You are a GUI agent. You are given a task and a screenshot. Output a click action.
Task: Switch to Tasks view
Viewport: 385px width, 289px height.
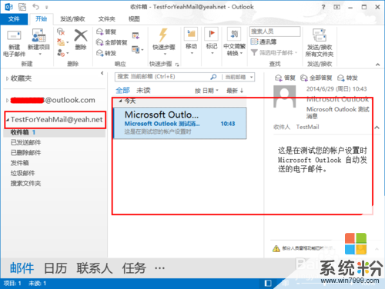[x=134, y=268]
